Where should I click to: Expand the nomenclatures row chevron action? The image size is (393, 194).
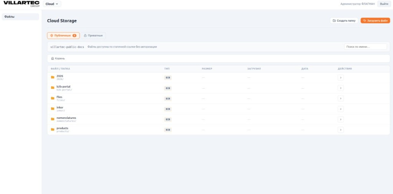[341, 120]
